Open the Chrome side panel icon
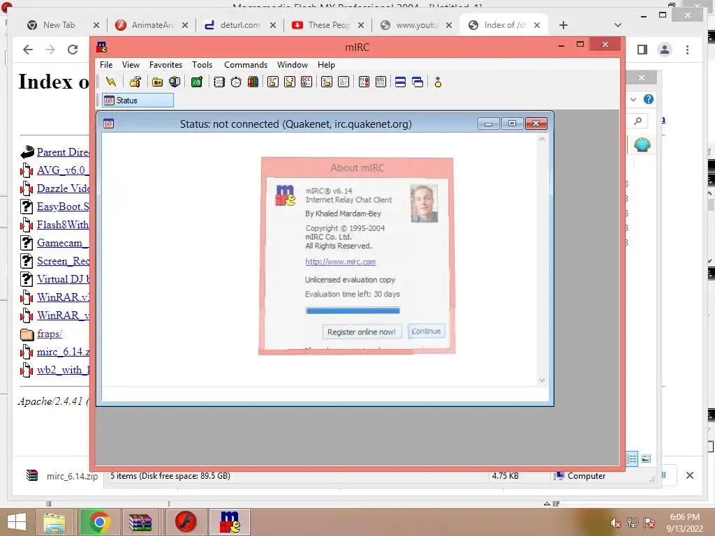Screen dimensions: 715x536 click(642, 50)
